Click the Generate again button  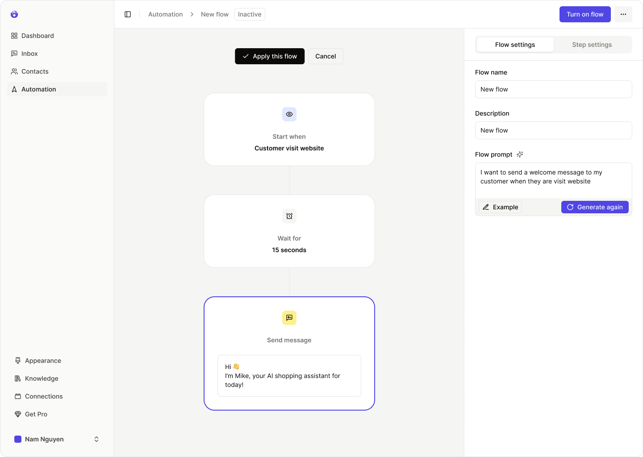coord(595,207)
